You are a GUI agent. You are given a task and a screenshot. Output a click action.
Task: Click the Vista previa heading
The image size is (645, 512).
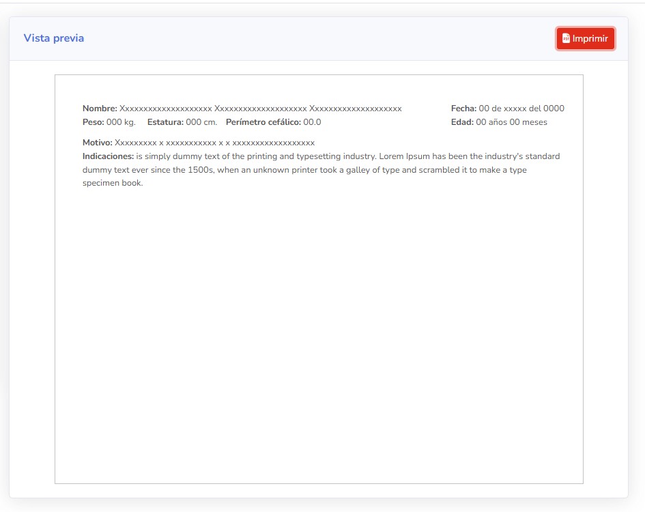[x=54, y=38]
